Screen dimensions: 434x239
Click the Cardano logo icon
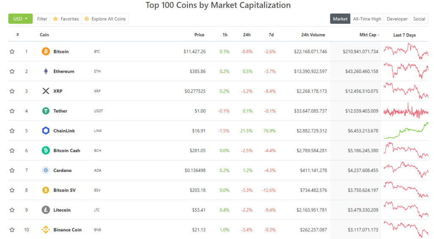point(46,170)
